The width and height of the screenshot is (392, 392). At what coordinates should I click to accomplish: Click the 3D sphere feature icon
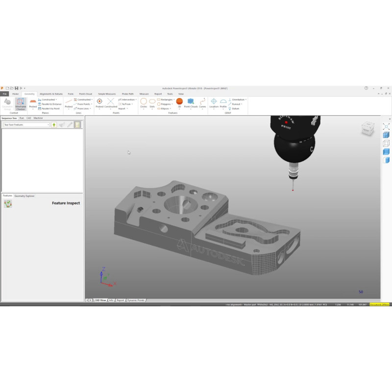tap(179, 103)
